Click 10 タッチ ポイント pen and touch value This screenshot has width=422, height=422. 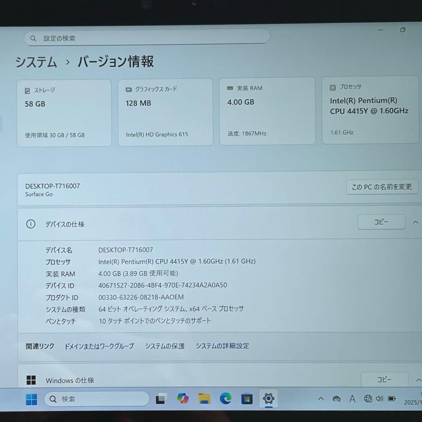tap(154, 321)
